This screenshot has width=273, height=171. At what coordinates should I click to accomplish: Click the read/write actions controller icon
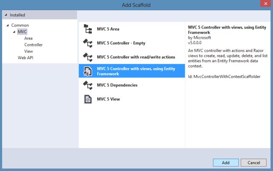tap(88, 57)
